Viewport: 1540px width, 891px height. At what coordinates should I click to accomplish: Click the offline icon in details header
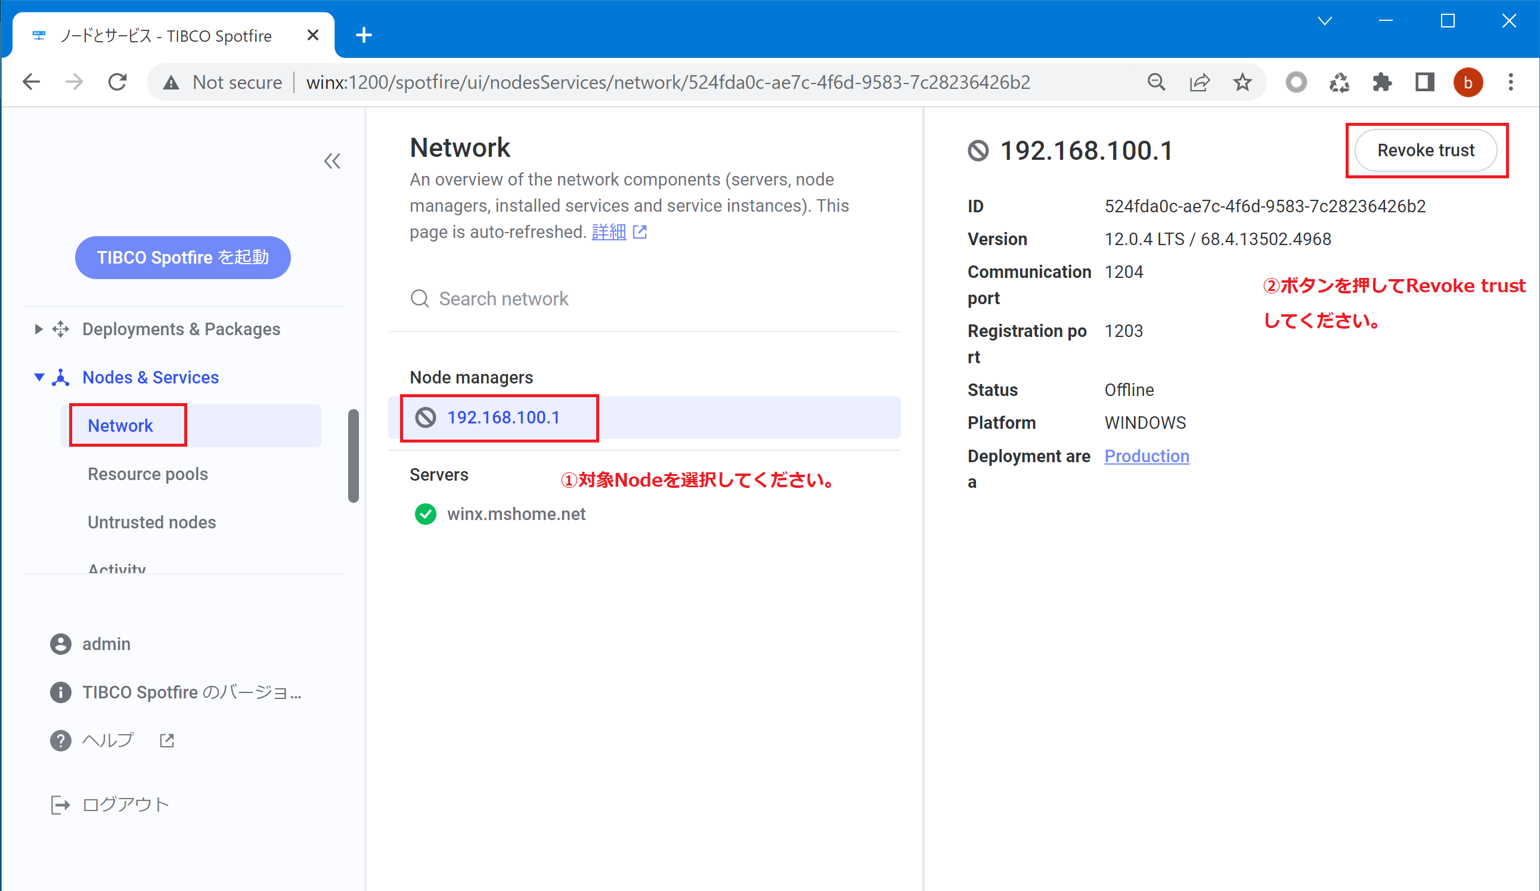(978, 150)
